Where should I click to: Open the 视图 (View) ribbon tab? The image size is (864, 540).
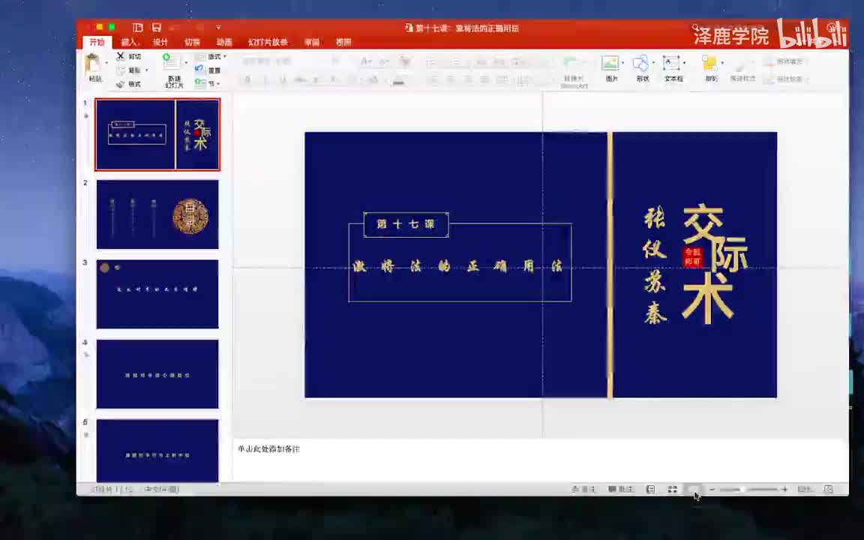[x=343, y=42]
